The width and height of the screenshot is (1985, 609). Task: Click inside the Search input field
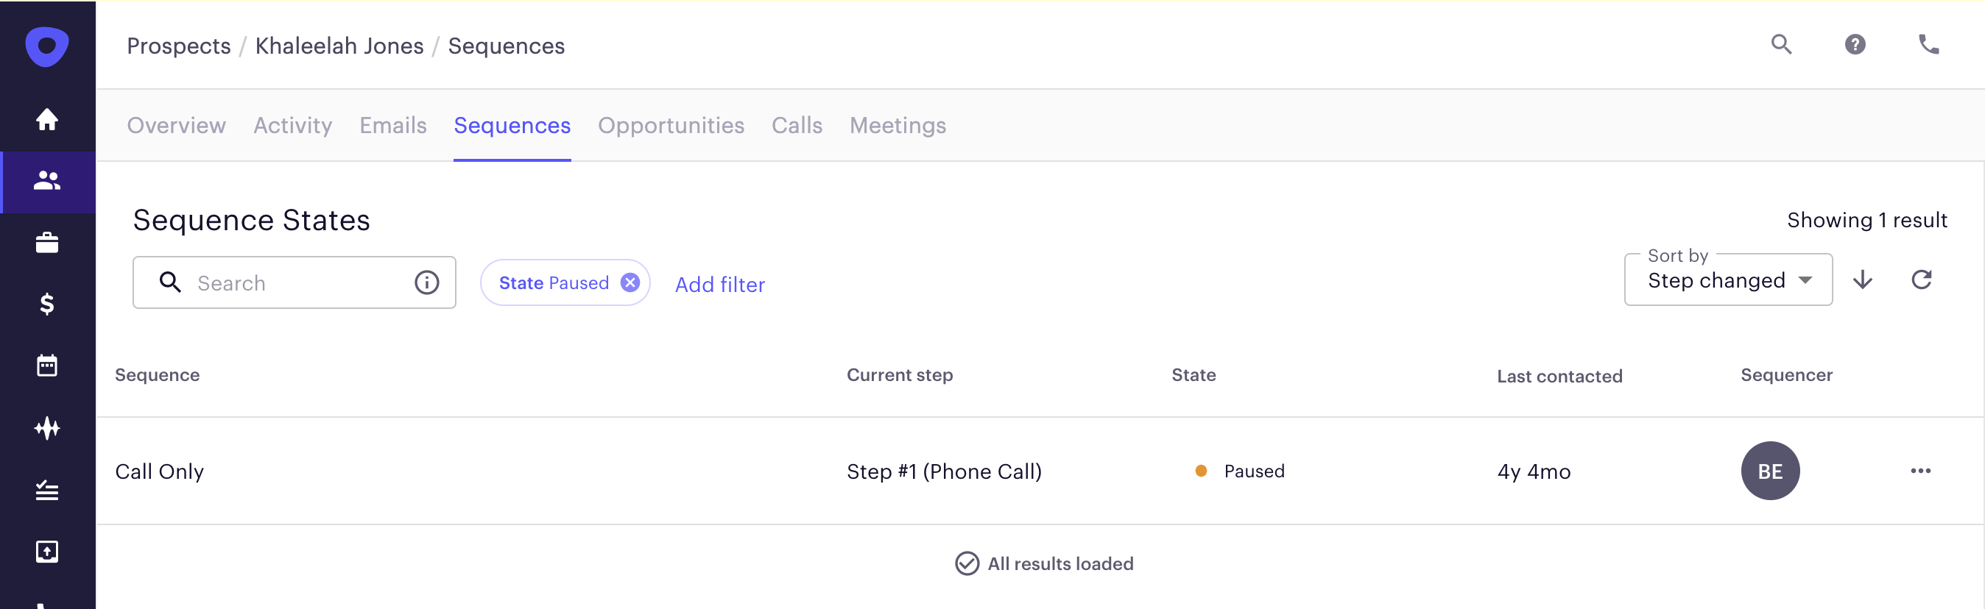(293, 282)
